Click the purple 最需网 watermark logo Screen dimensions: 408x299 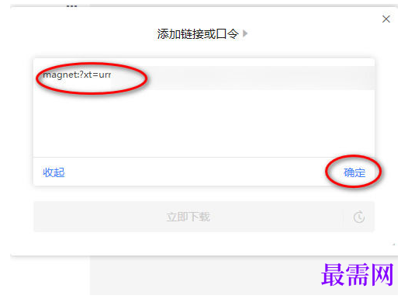click(x=358, y=275)
